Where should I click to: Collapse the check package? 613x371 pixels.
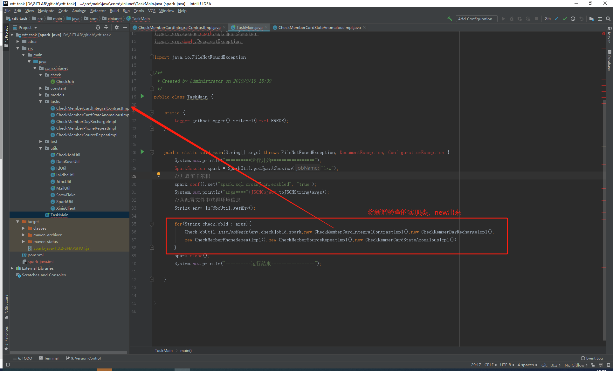(41, 75)
